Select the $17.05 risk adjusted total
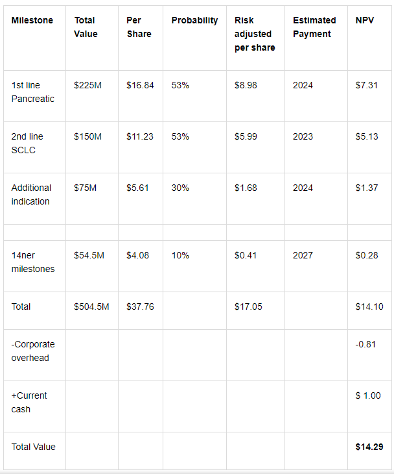The image size is (394, 474). 248,306
